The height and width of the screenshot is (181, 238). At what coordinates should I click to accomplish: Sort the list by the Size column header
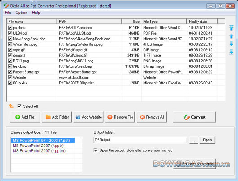coord(132,22)
